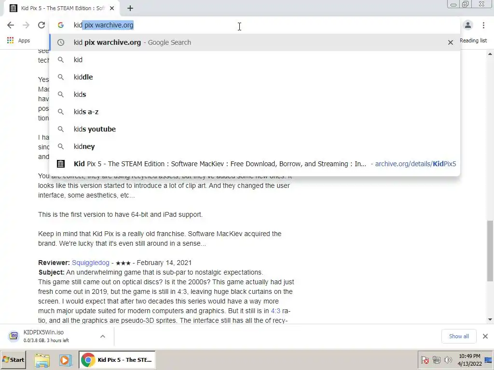Click the browser back arrow
Viewport: 494px width, 370px height.
(x=11, y=25)
